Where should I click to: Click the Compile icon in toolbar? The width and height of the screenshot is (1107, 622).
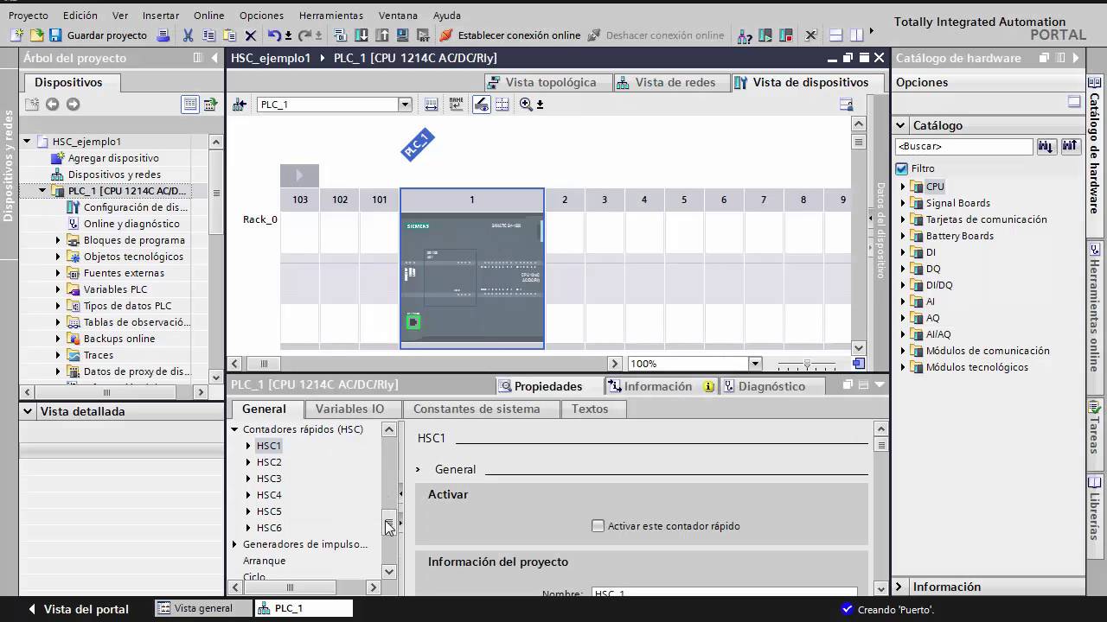point(340,35)
